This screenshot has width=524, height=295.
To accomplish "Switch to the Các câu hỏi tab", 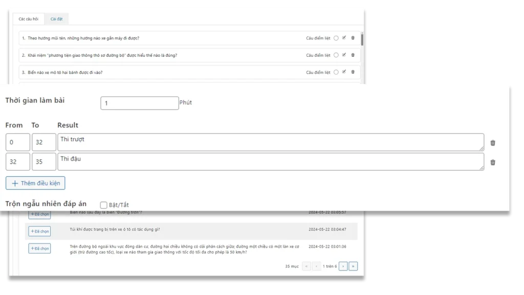I will (x=29, y=19).
